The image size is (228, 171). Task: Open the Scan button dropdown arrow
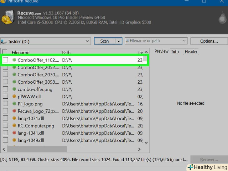click(x=119, y=41)
